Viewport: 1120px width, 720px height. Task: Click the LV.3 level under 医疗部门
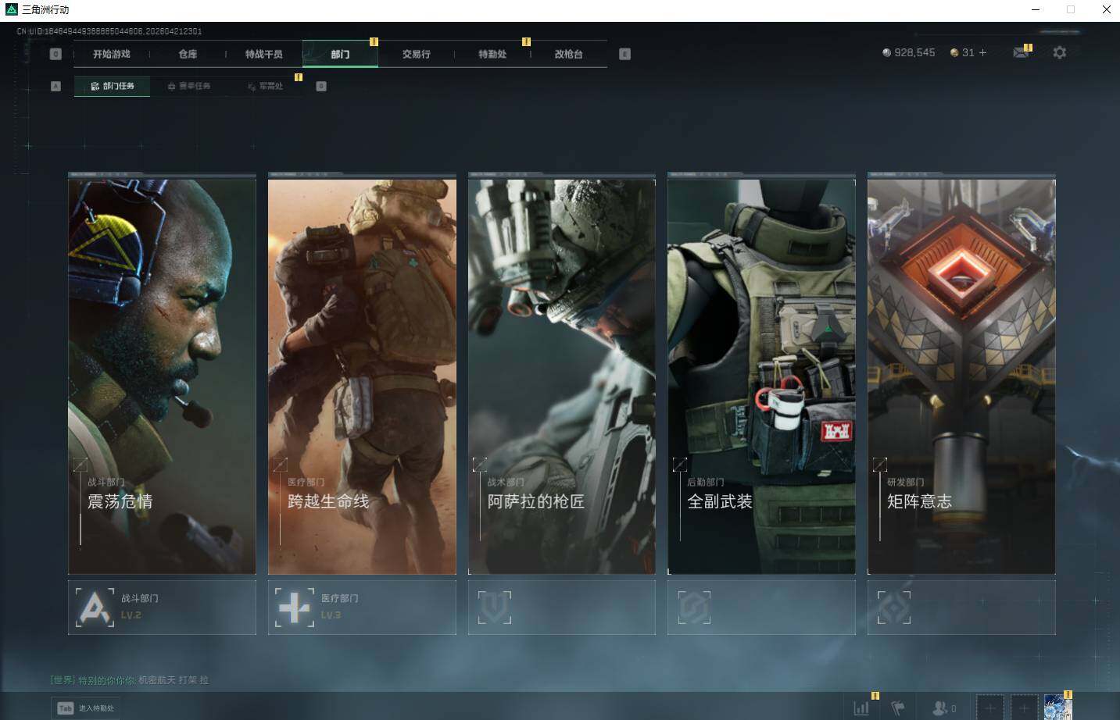pyautogui.click(x=331, y=615)
